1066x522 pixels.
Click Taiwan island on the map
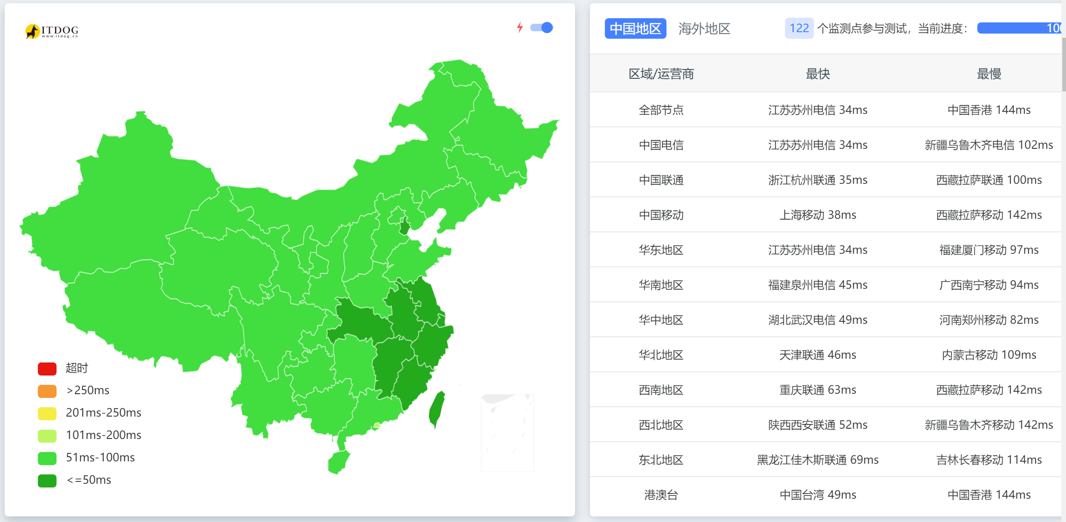coord(436,409)
